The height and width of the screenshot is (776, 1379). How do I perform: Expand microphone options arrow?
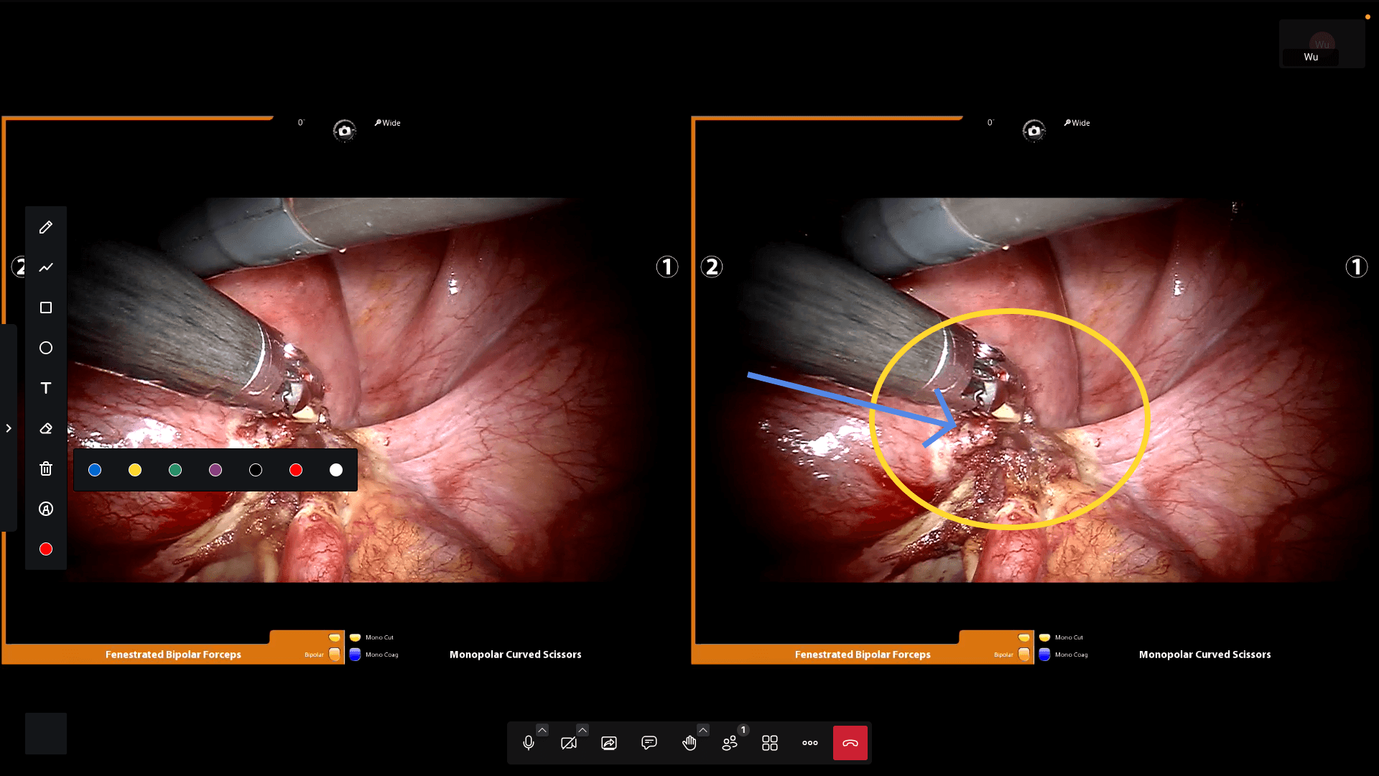click(542, 730)
